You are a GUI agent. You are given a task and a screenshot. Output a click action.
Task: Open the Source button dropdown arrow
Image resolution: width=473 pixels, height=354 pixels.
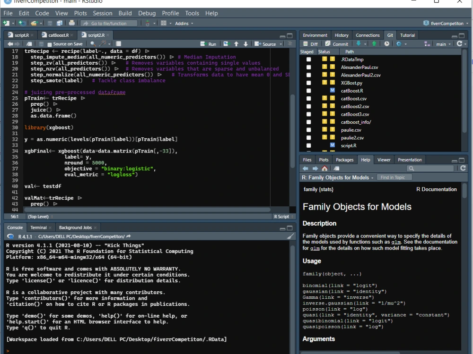281,44
